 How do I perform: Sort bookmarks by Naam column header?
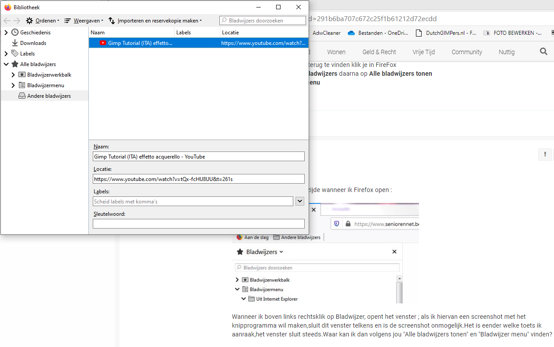131,33
